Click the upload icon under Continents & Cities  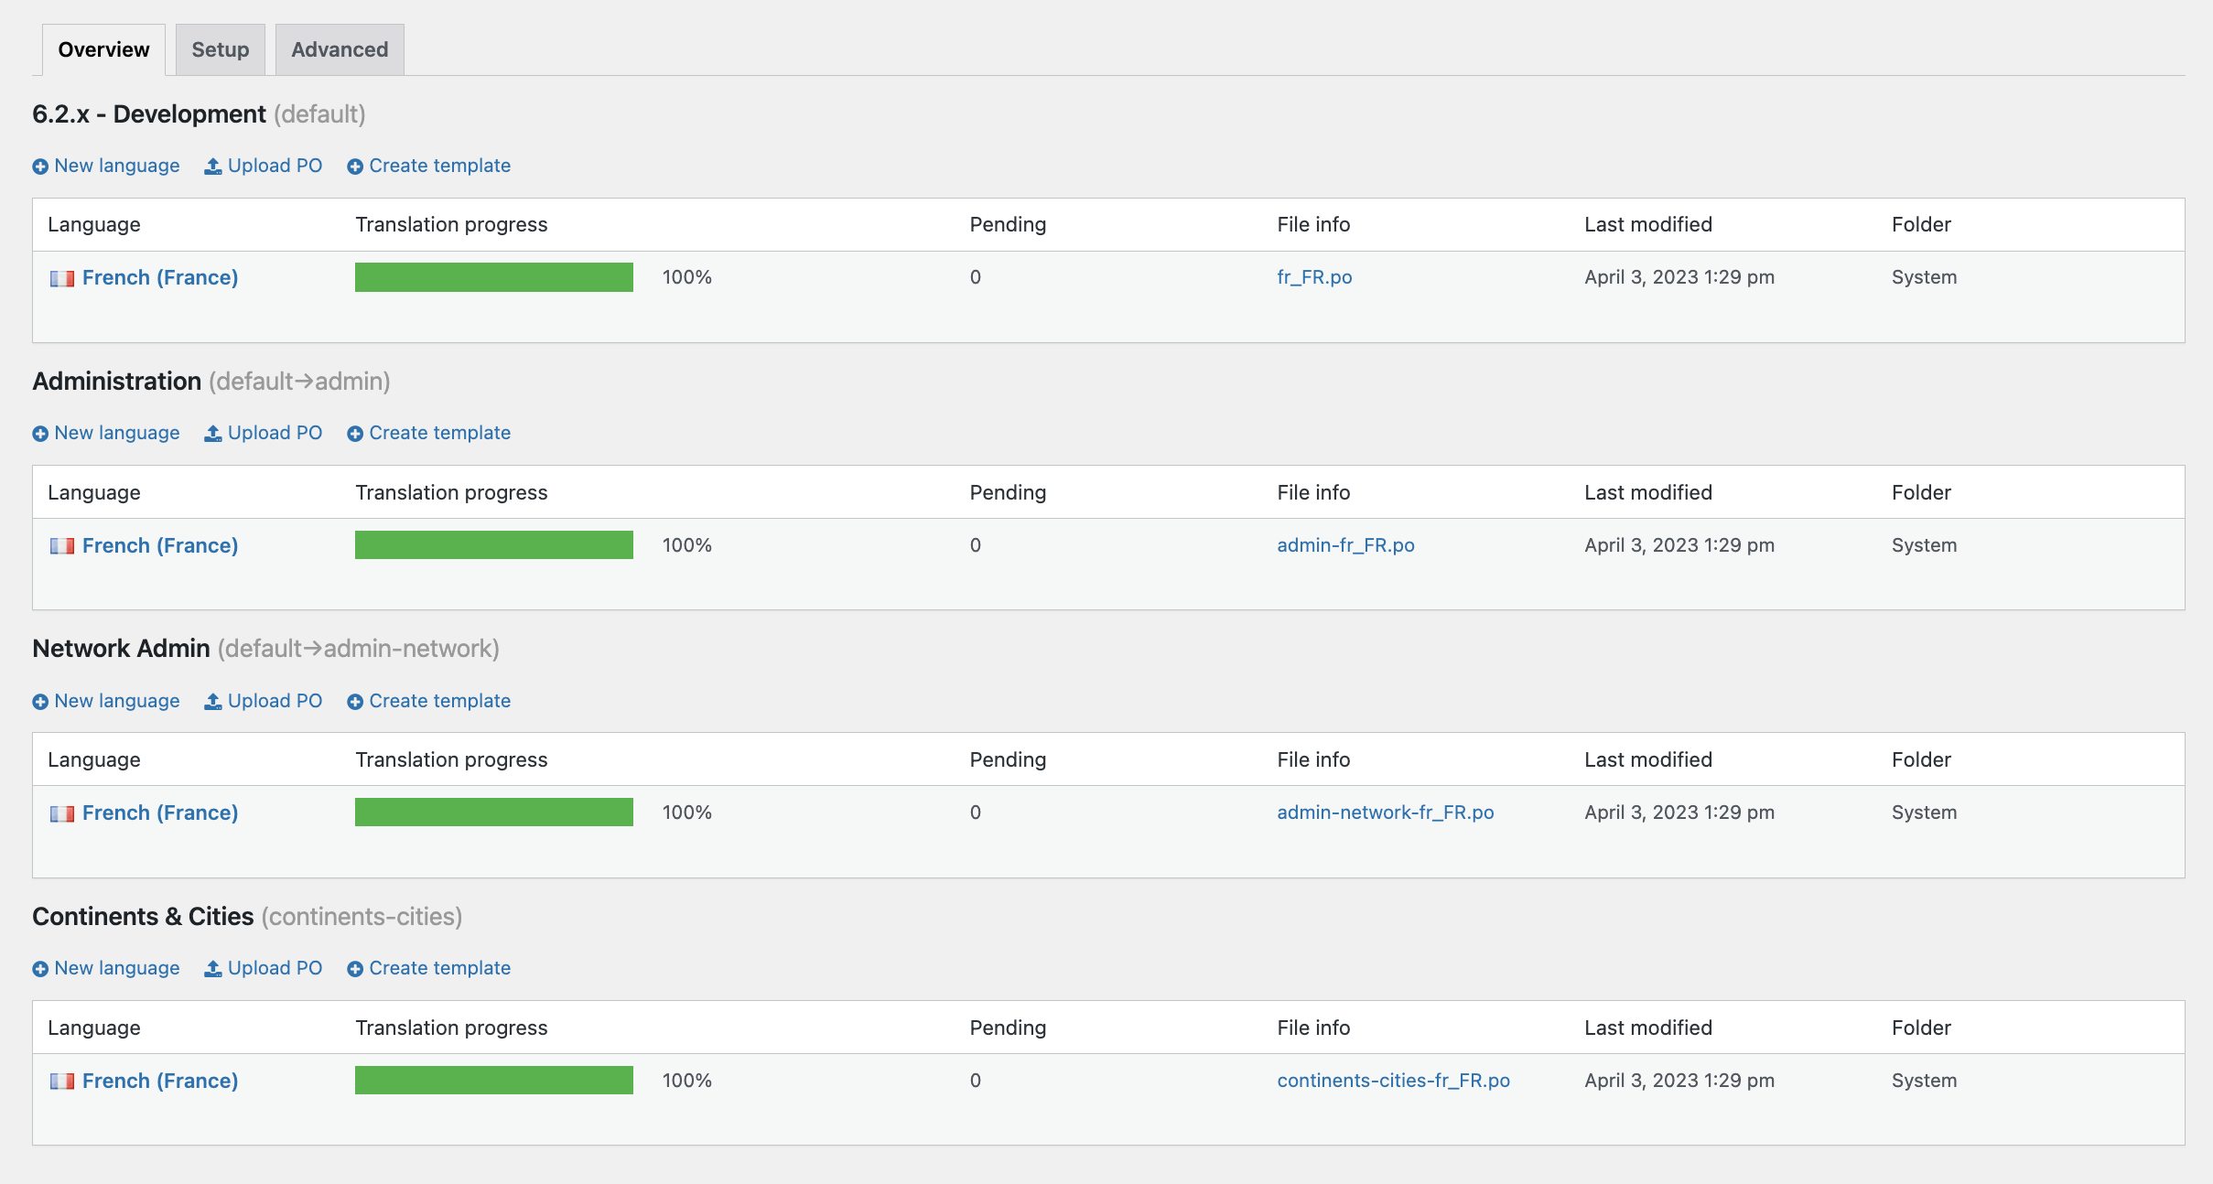click(x=212, y=969)
